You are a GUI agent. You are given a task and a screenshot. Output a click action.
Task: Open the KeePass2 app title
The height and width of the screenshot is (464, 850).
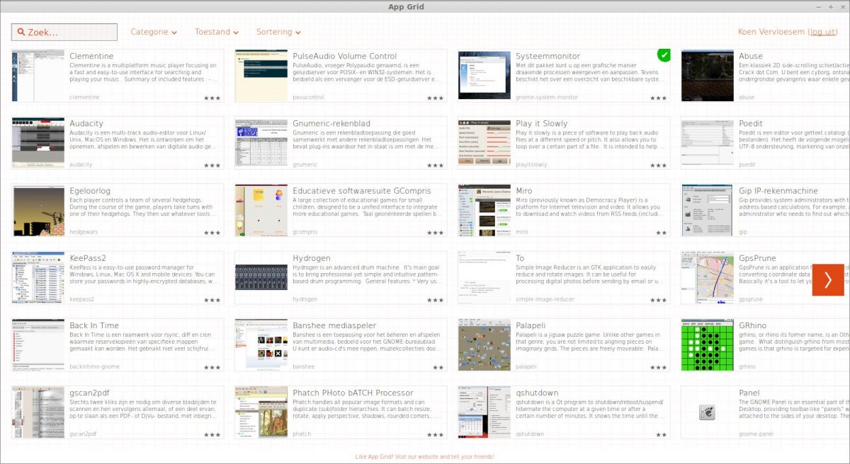(x=88, y=258)
